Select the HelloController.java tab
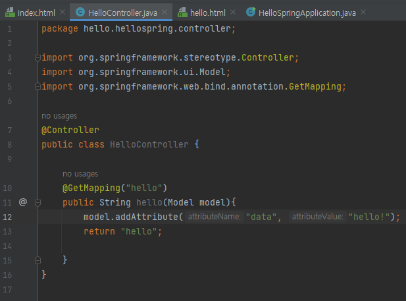406x301 pixels. 122,13
